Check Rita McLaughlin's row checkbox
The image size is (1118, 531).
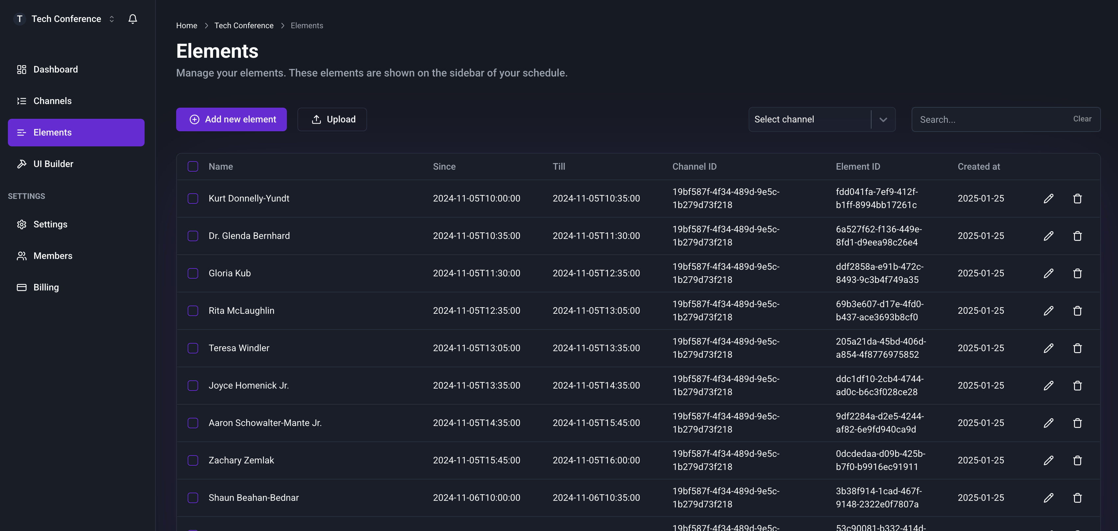tap(193, 311)
